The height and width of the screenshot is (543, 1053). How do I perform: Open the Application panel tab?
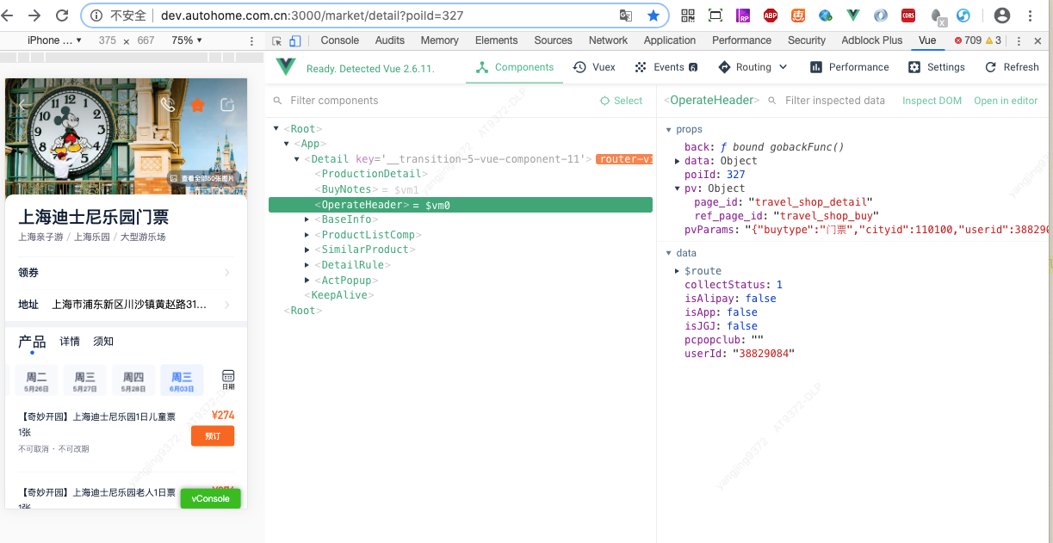point(669,40)
